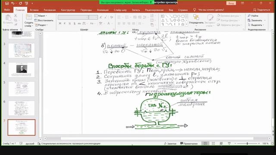This screenshot has height=155, width=276.
Task: Select the Text Box shape in gallery
Action: point(163,16)
